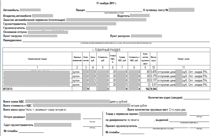Select 'Заказчик автомобильной перевозки (плательщик)' text
Image resolution: width=212 pixels, height=136 pixels.
click(34, 20)
